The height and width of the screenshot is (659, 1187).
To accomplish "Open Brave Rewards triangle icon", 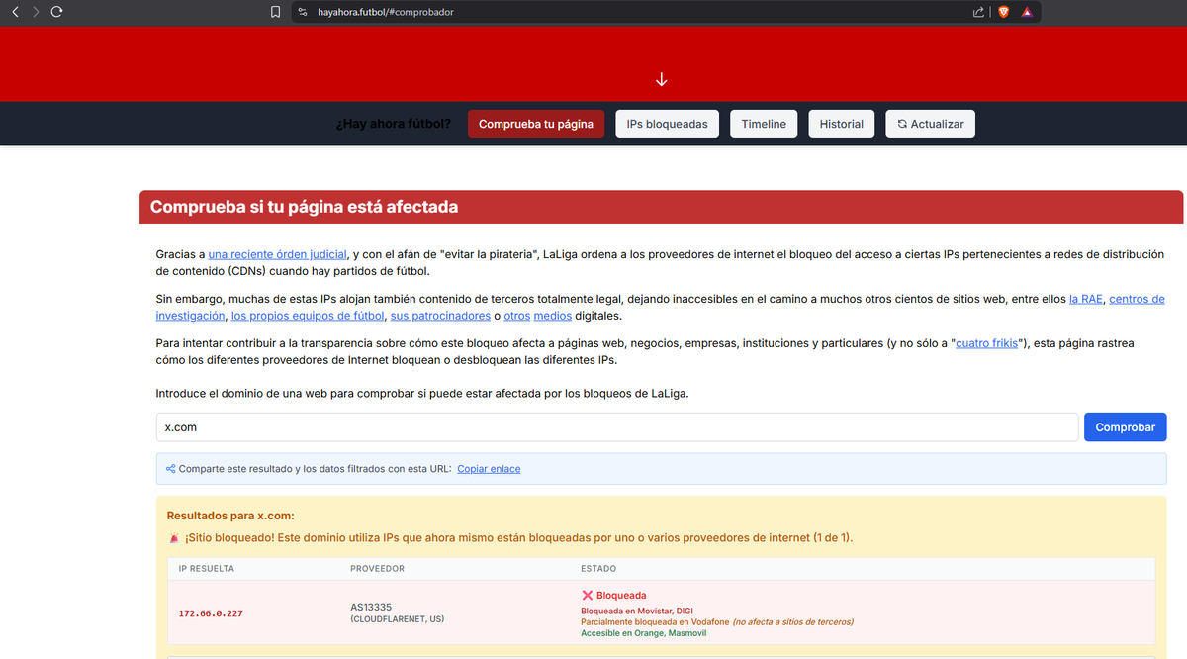I will pyautogui.click(x=1027, y=12).
